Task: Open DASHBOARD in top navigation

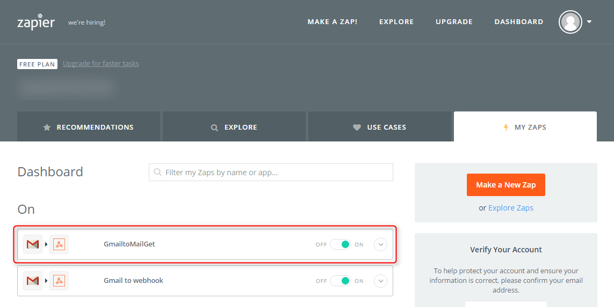Action: tap(519, 22)
